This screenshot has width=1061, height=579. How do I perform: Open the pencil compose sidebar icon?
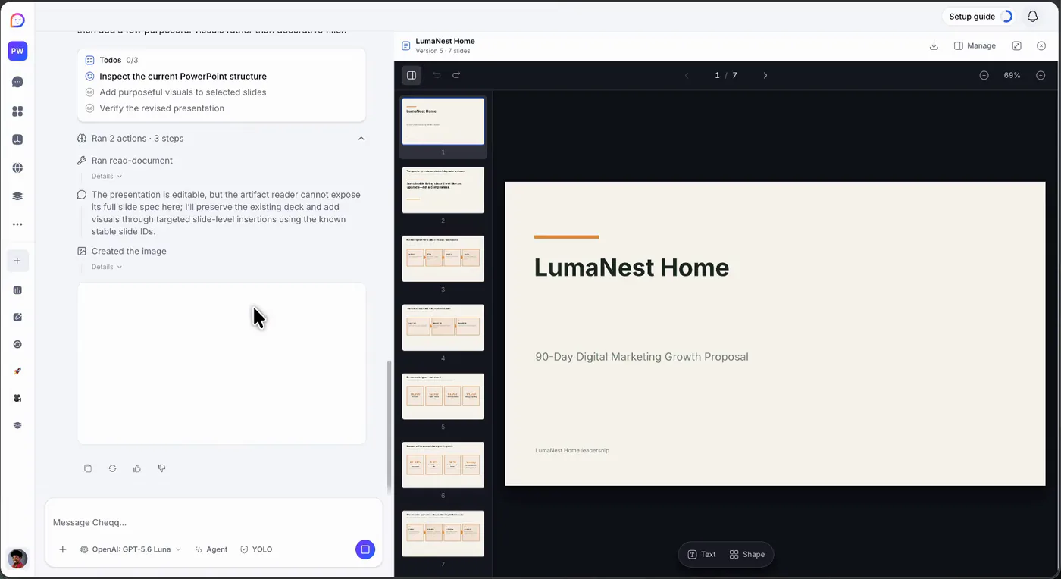click(17, 317)
